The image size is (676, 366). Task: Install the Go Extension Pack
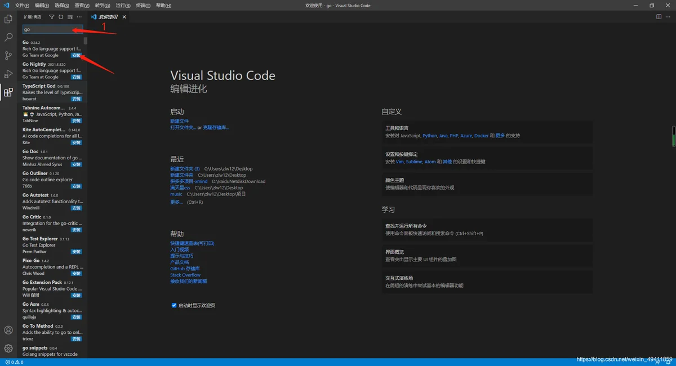point(77,295)
